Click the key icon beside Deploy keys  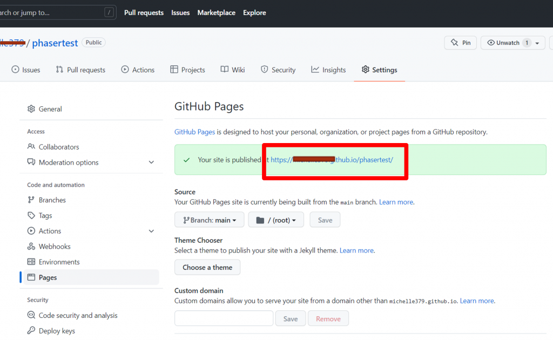(x=31, y=330)
